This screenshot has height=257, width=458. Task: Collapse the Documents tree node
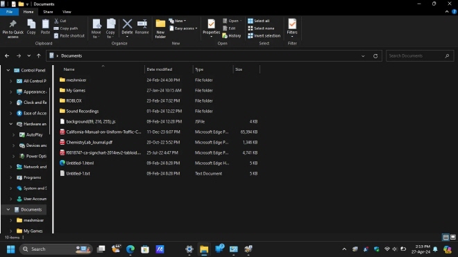pyautogui.click(x=8, y=209)
